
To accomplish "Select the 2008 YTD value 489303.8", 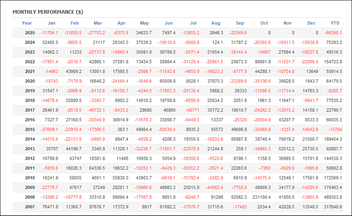I will [332, 197].
